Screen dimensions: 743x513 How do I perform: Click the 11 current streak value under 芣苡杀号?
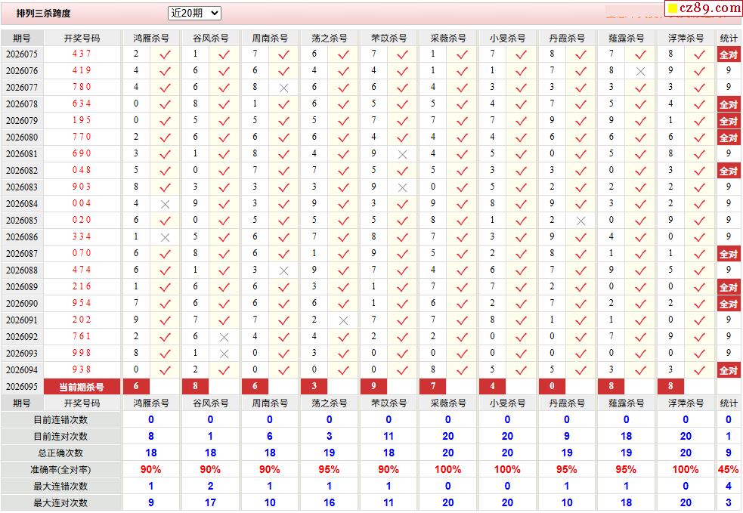coord(389,436)
